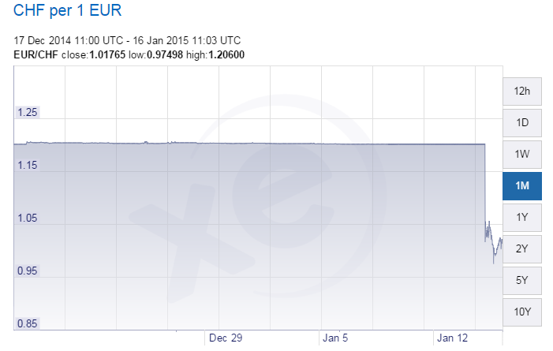Click the 0.85 y-axis label
This screenshot has width=553, height=351.
(27, 323)
